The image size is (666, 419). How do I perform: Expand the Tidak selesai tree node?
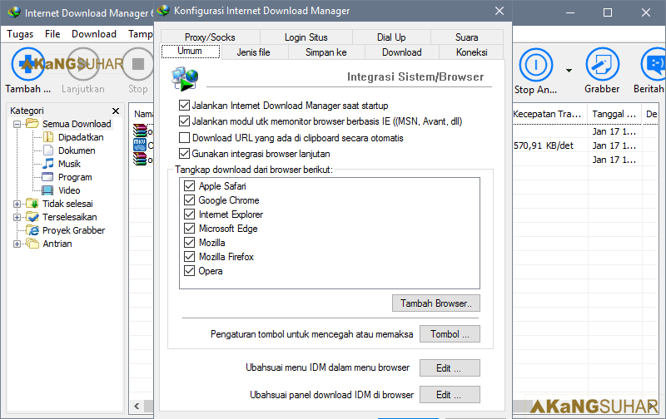(17, 204)
